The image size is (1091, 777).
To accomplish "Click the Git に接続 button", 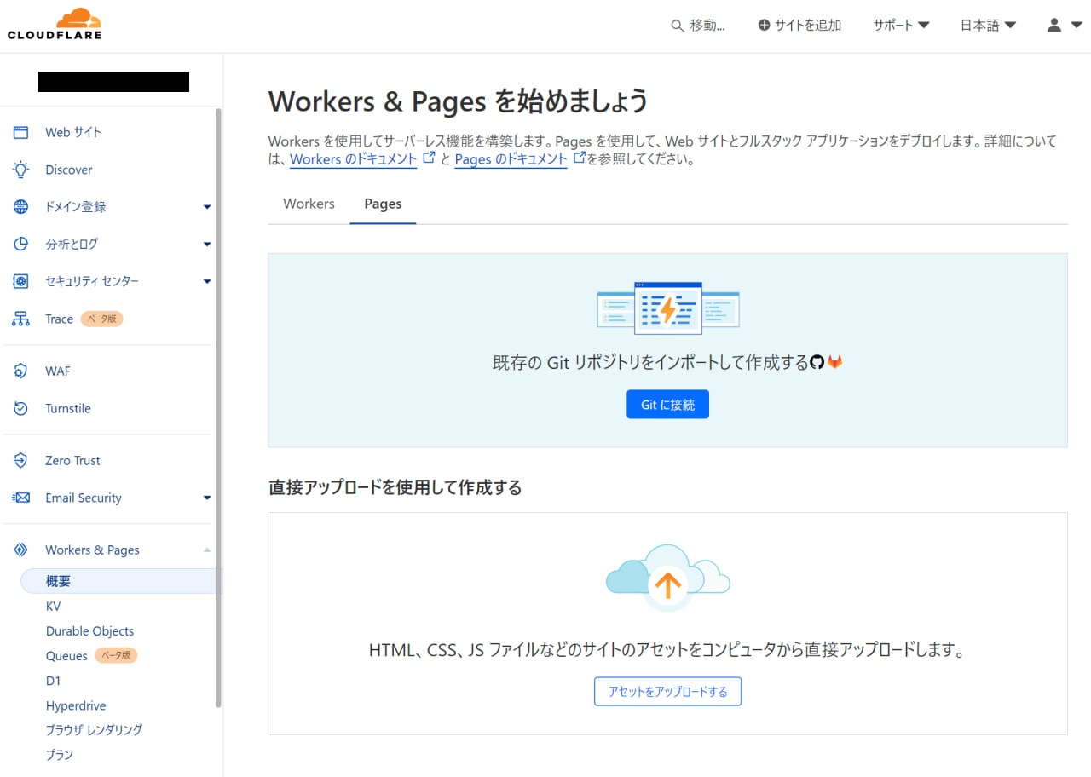I will pyautogui.click(x=667, y=405).
